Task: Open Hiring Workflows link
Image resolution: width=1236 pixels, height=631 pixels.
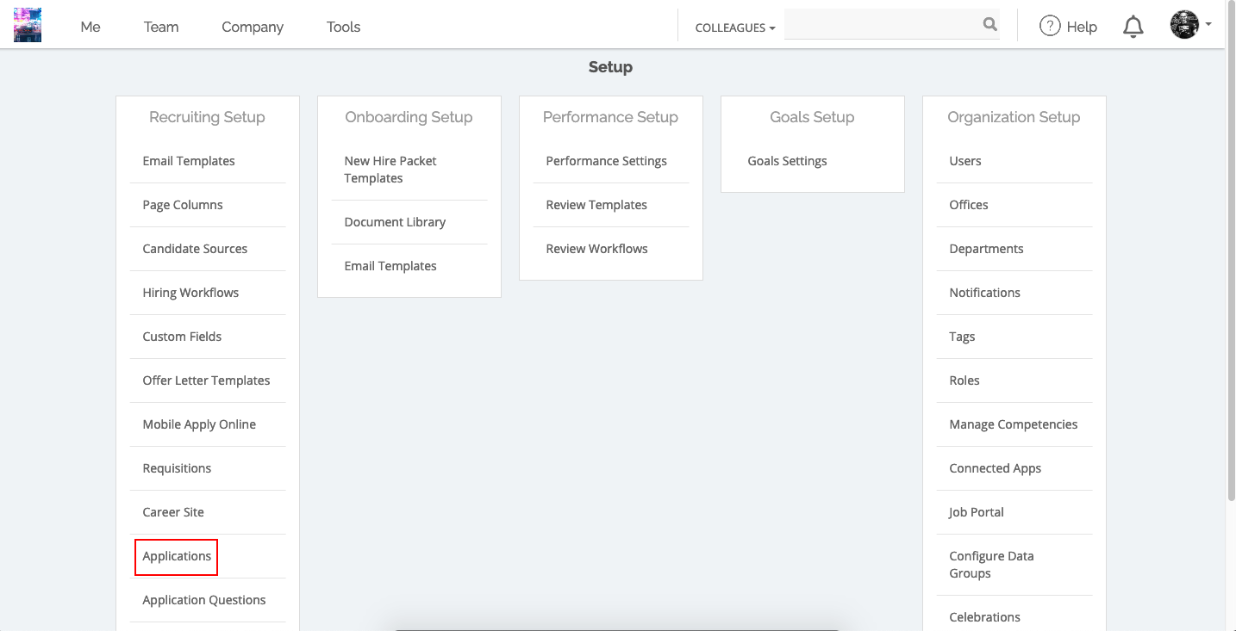Action: [x=190, y=293]
